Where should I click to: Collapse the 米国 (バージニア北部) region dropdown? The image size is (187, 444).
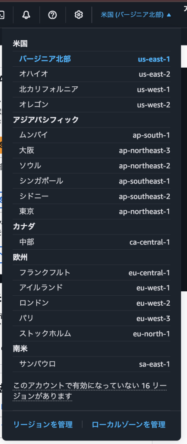[136, 15]
